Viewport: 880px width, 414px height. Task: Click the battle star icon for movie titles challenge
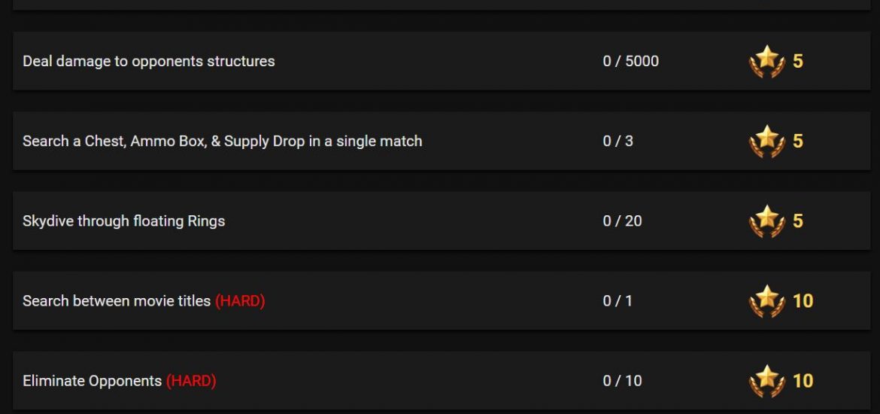pos(766,301)
